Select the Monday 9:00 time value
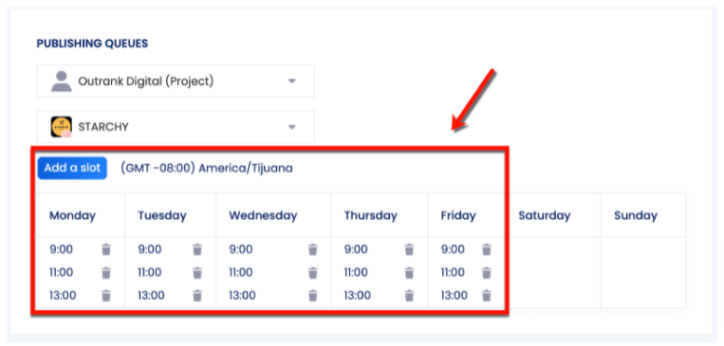This screenshot has width=724, height=346. (x=62, y=249)
